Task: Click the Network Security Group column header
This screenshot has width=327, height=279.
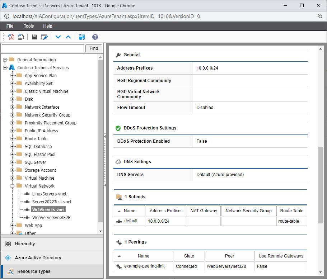Action: click(x=248, y=211)
